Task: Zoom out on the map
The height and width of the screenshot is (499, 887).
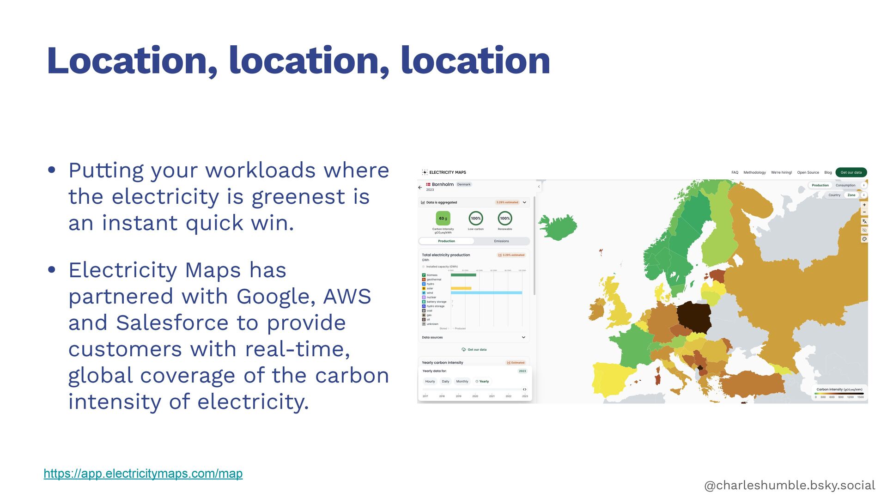Action: click(864, 212)
